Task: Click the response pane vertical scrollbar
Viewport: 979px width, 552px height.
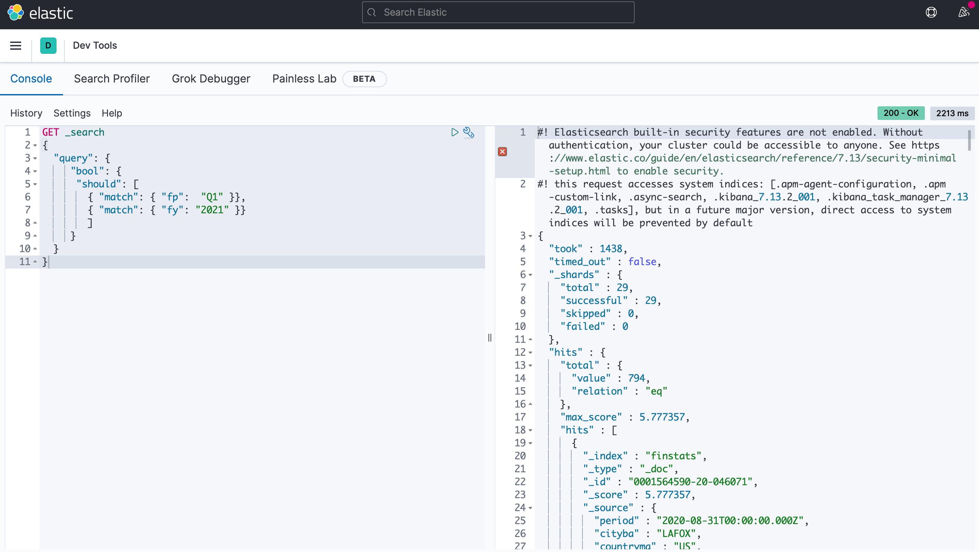Action: click(969, 141)
